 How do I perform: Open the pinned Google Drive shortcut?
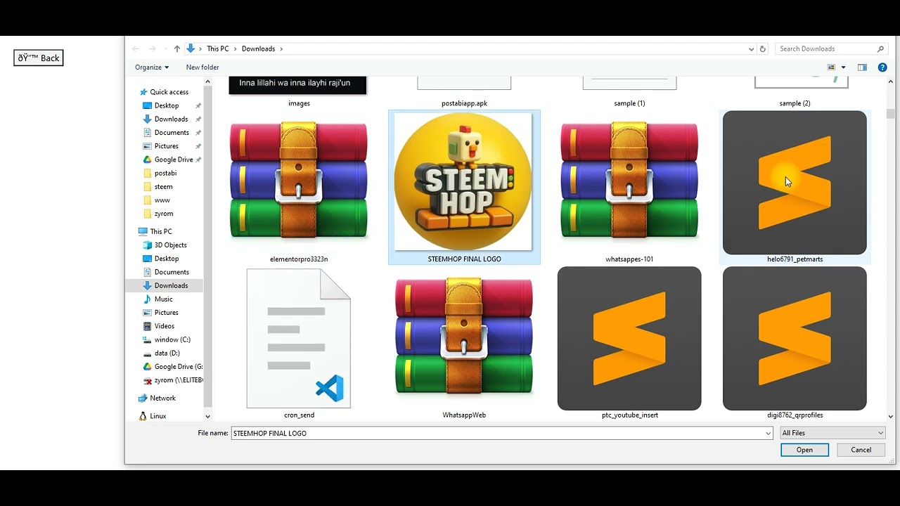[x=174, y=160]
